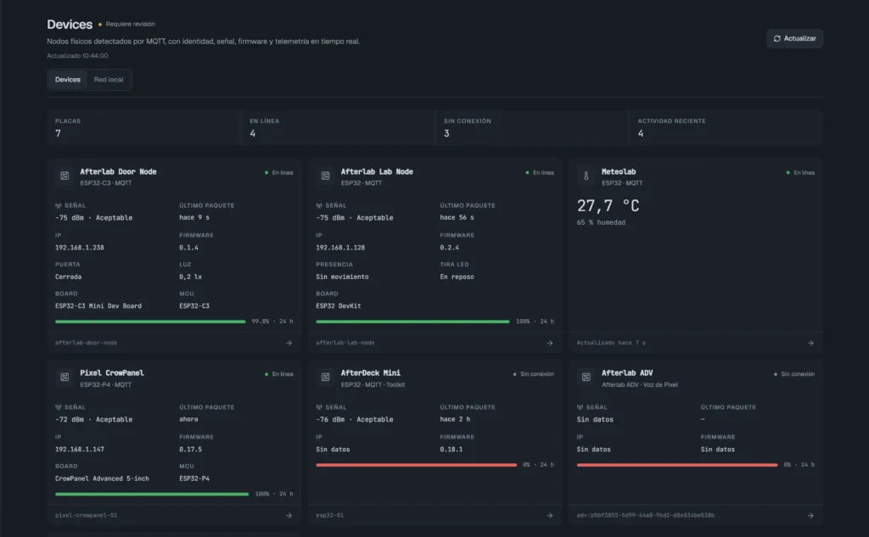Click signal icon in Afterlab Door Node card
The width and height of the screenshot is (869, 537).
coord(59,205)
